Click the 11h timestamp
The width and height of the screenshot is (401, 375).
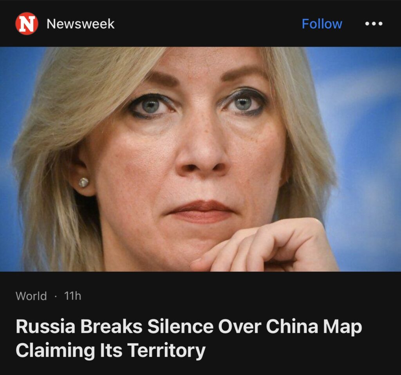[72, 296]
